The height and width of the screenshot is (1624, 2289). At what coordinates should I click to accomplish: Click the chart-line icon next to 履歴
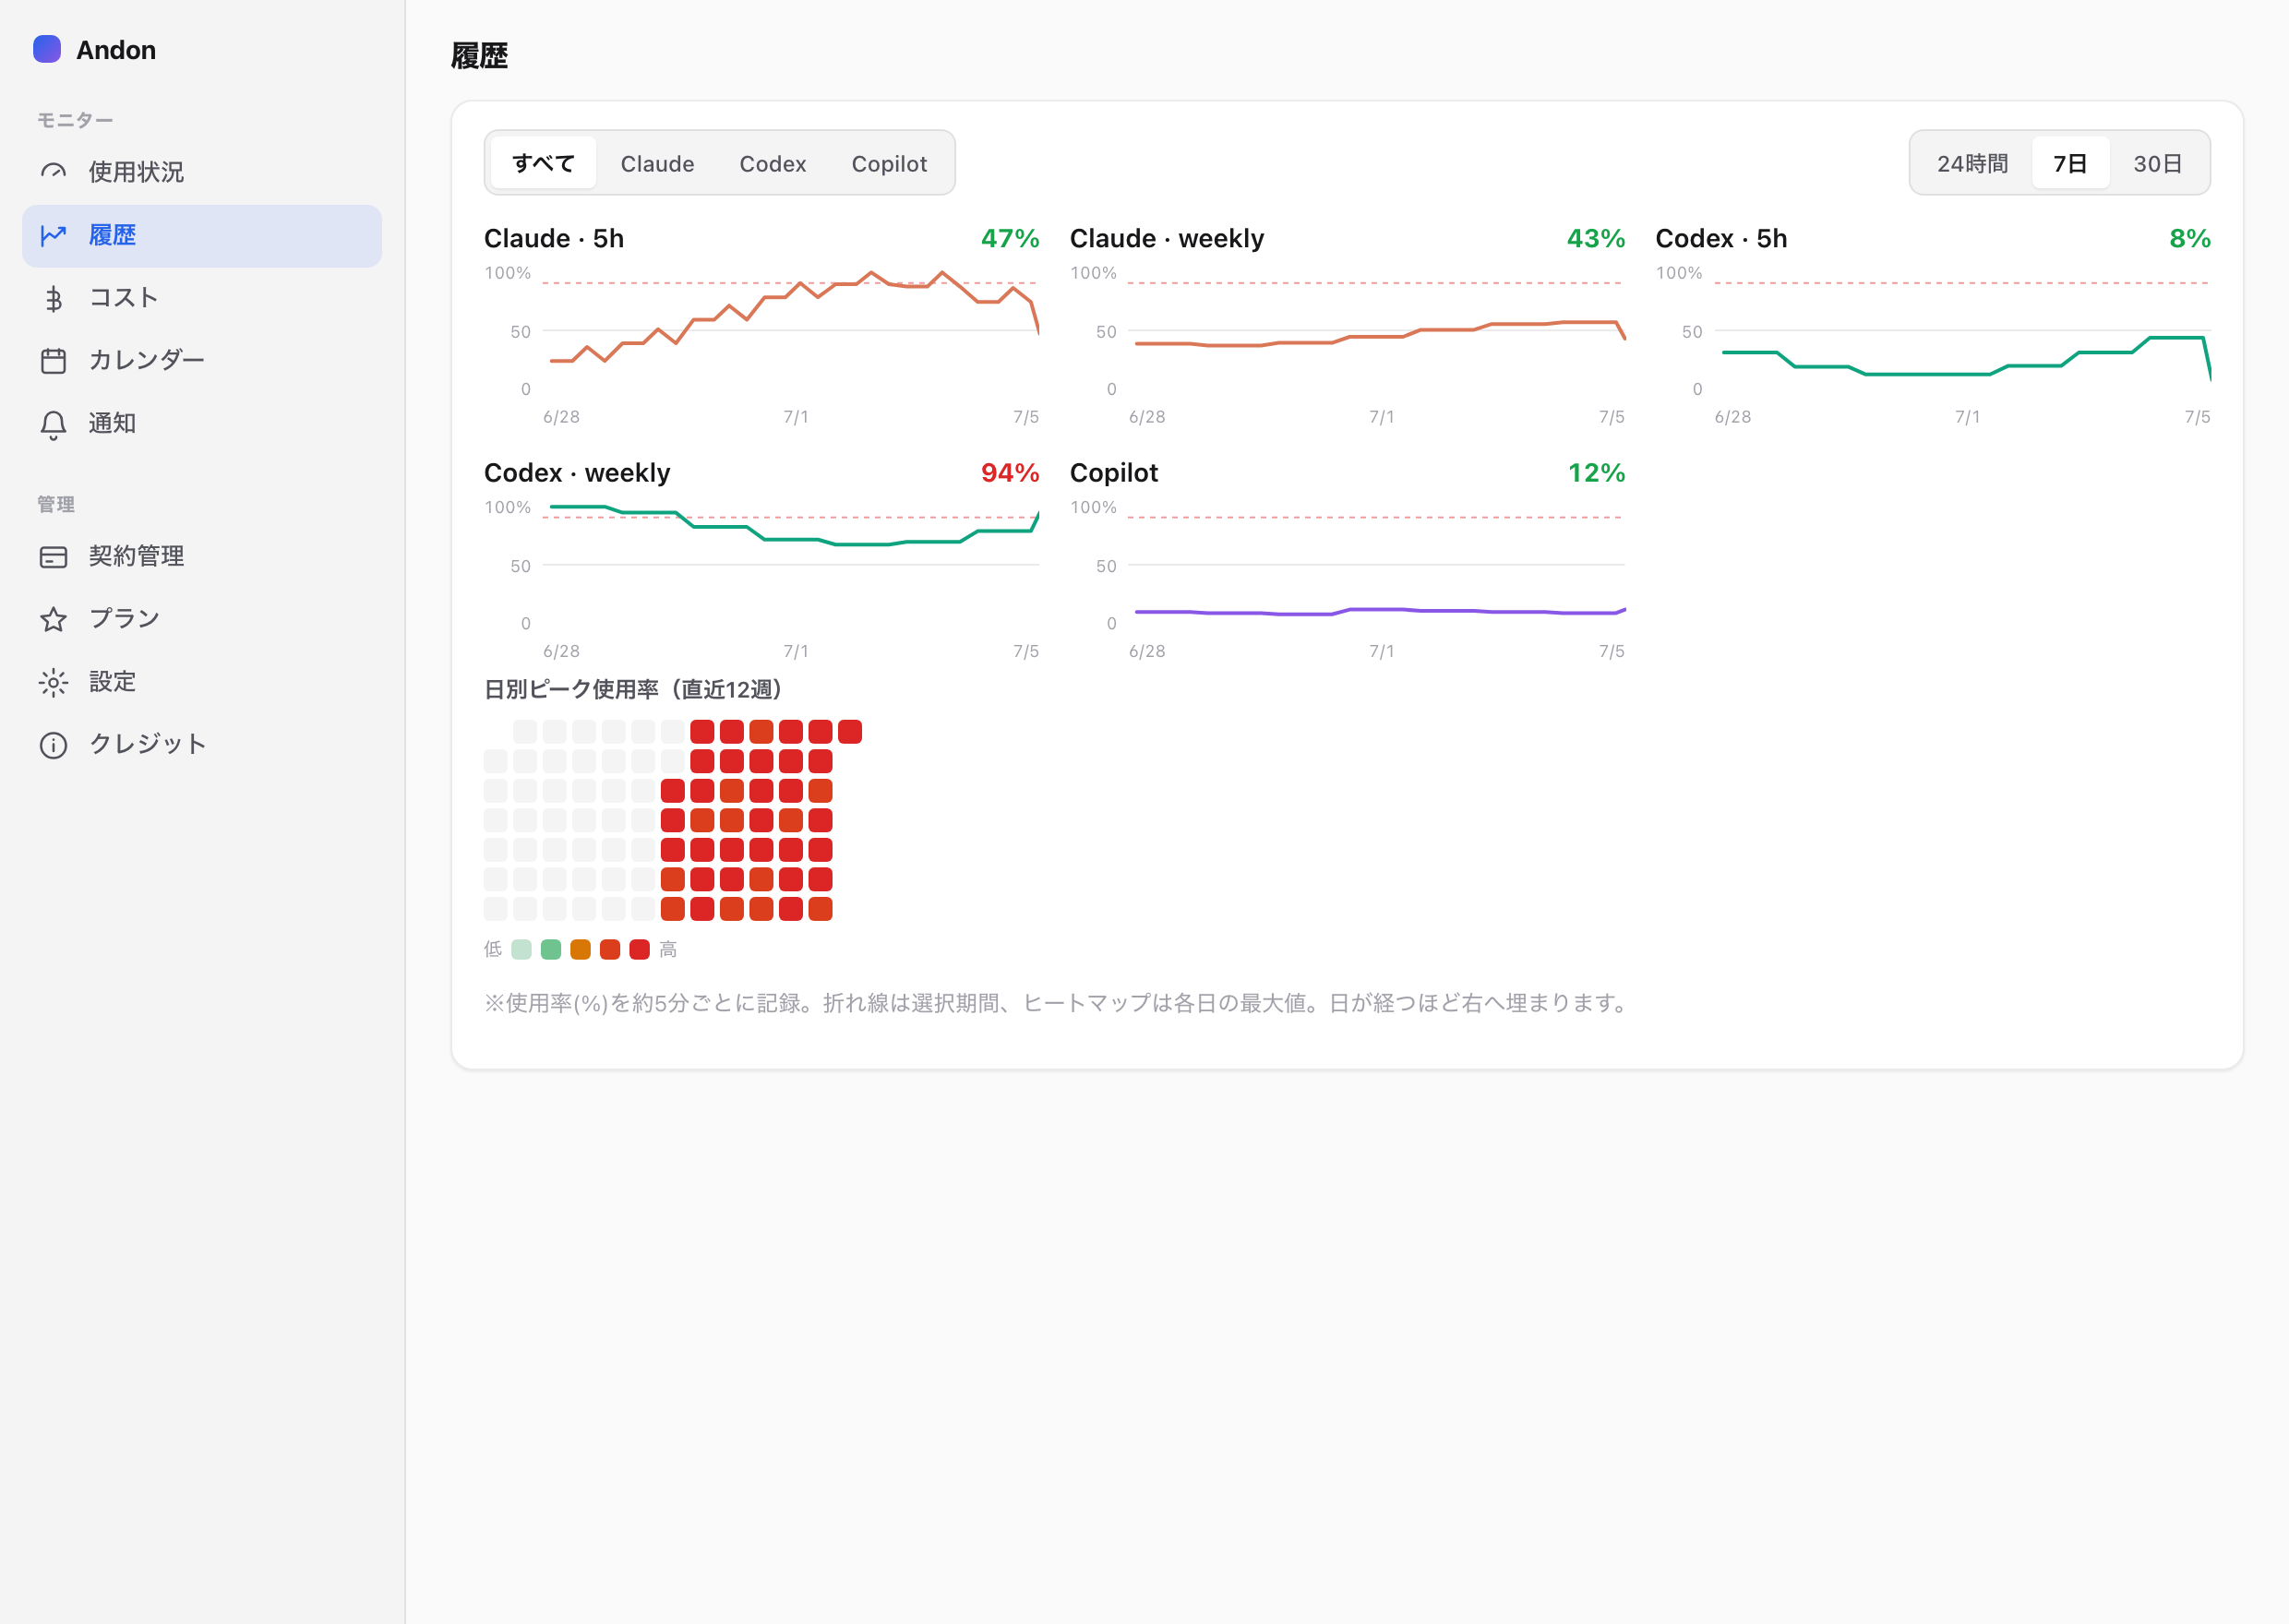coord(53,235)
